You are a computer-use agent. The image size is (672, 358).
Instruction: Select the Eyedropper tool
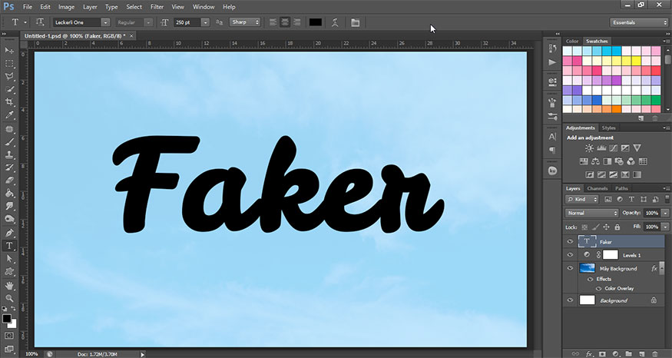click(9, 115)
